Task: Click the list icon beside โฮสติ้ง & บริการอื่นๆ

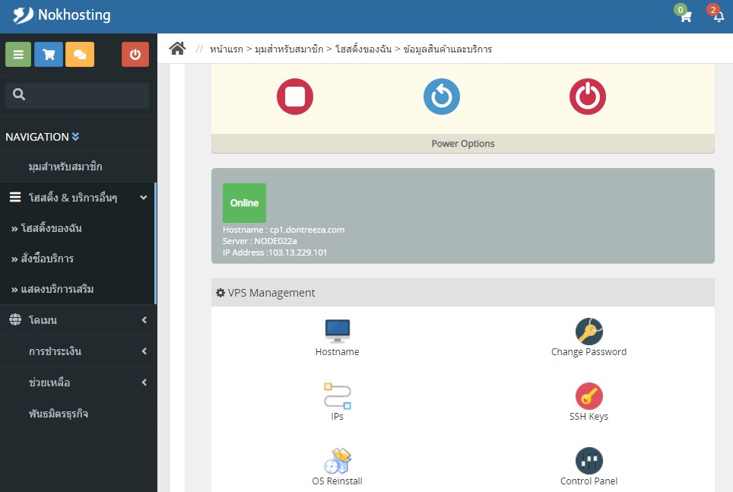Action: pyautogui.click(x=15, y=198)
